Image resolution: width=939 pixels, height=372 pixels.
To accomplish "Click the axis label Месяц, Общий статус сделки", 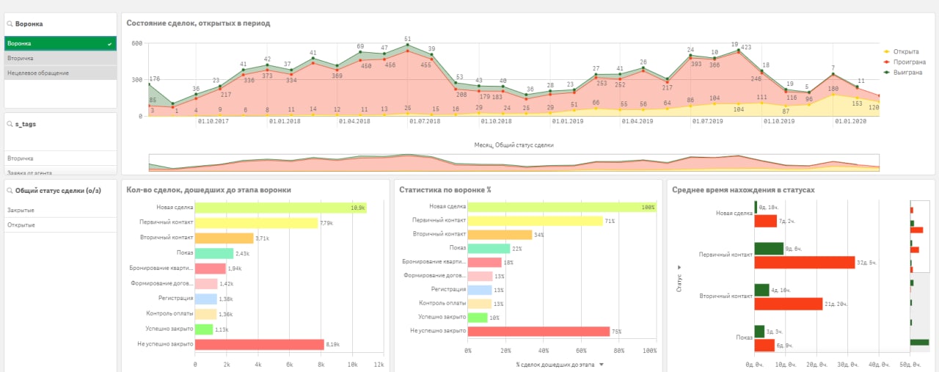I will [x=514, y=145].
